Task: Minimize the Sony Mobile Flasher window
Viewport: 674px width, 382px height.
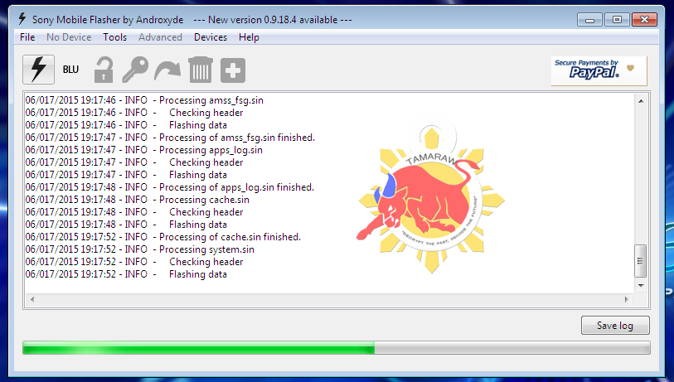Action: [589, 20]
